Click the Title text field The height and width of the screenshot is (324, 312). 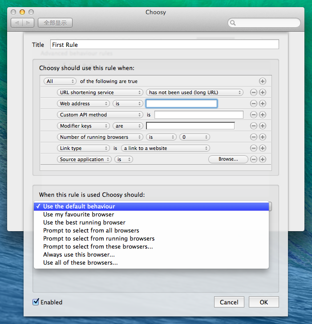[x=164, y=45]
